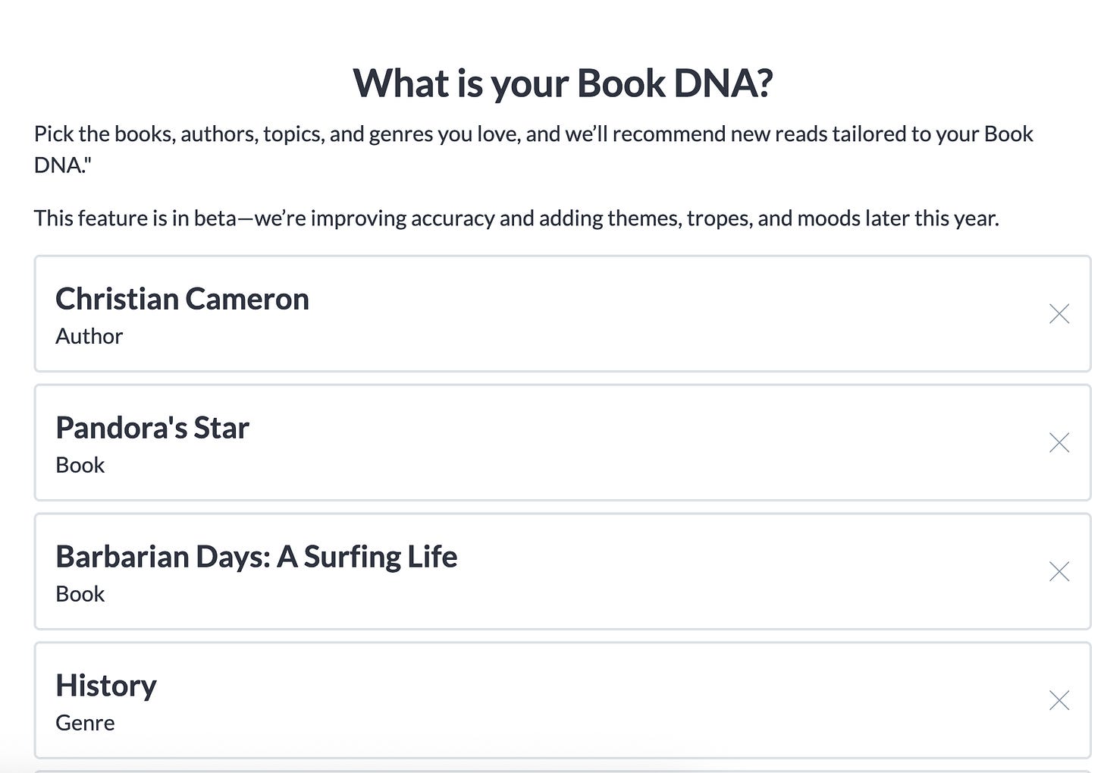This screenshot has width=1104, height=773.
Task: Click the Pandora's Star title
Action: tap(152, 428)
